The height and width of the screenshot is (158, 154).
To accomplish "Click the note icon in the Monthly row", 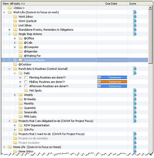I will coord(135,104).
